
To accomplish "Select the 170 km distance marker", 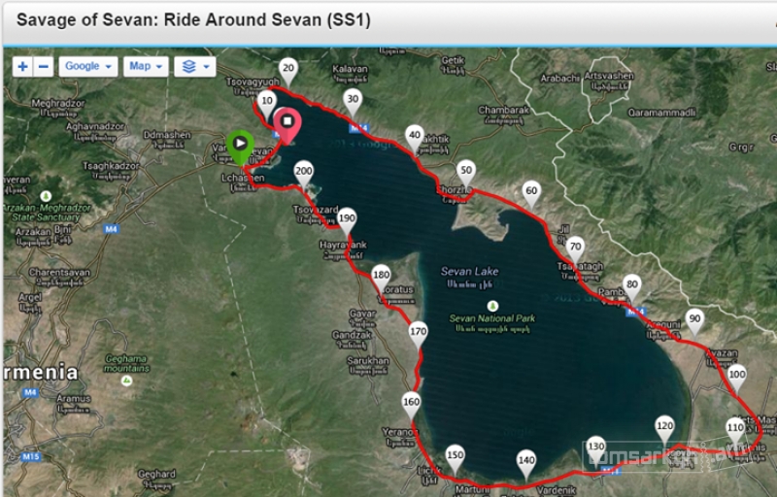I will click(x=418, y=332).
